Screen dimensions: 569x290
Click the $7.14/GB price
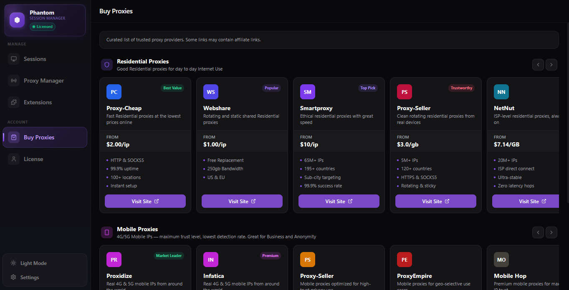click(507, 144)
